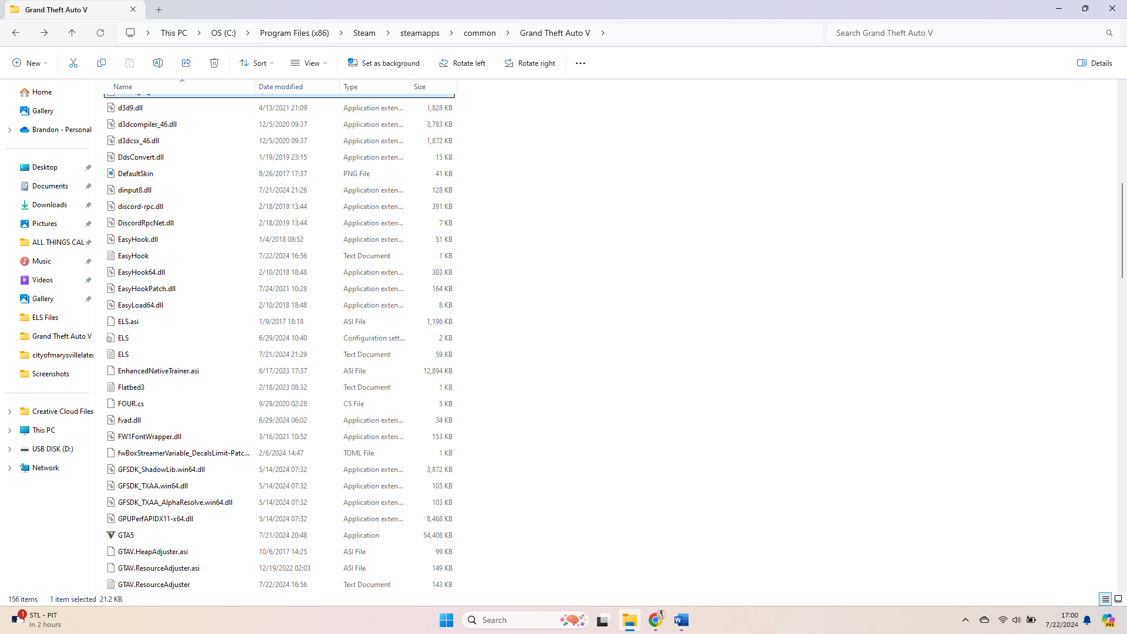This screenshot has height=634, width=1127.
Task: Go up one folder level
Action: [72, 33]
